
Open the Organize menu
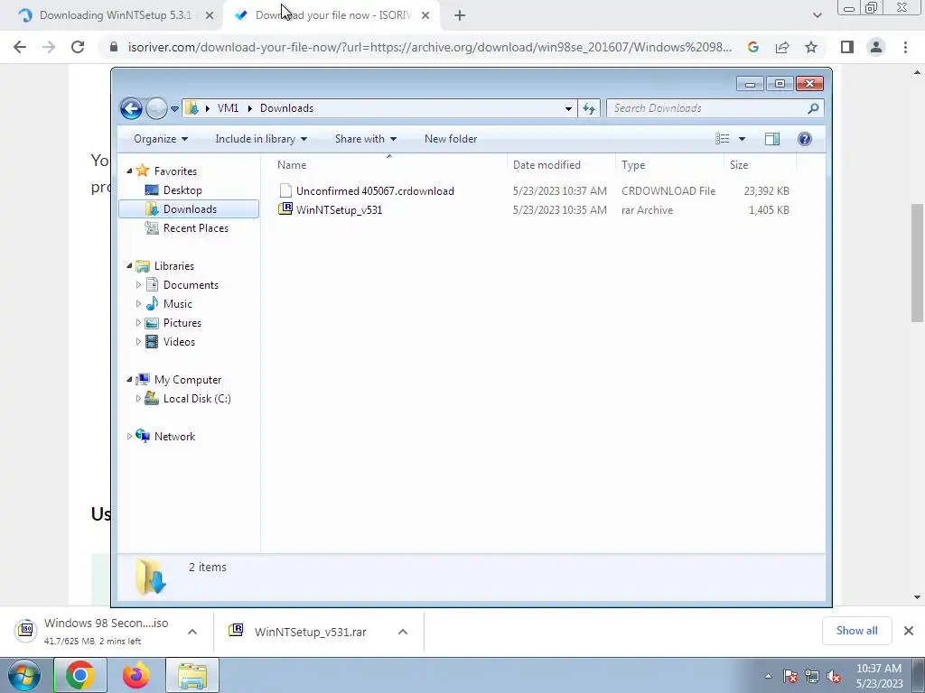pyautogui.click(x=161, y=139)
